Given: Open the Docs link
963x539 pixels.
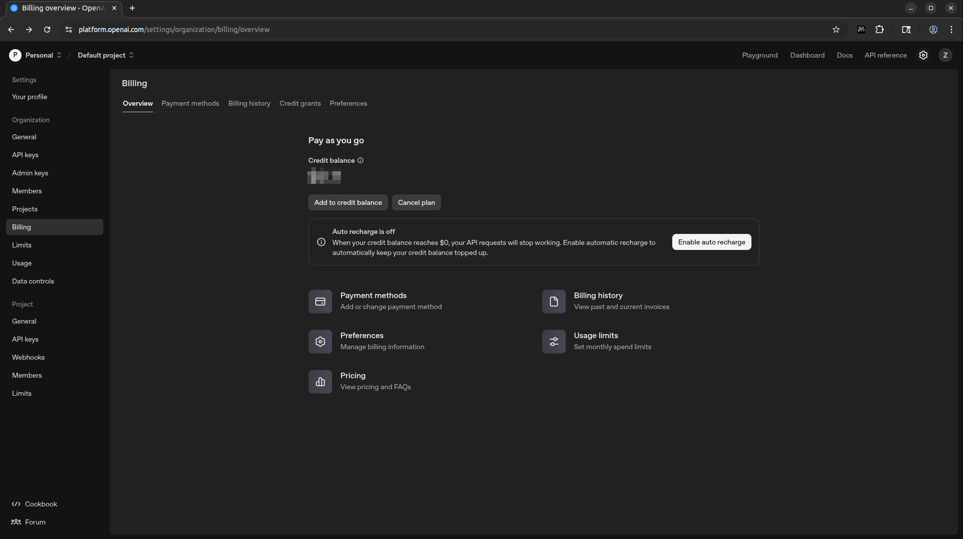Looking at the screenshot, I should 845,55.
